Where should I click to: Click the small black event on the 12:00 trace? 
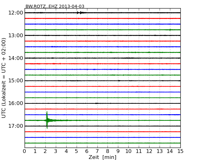pos(81,13)
